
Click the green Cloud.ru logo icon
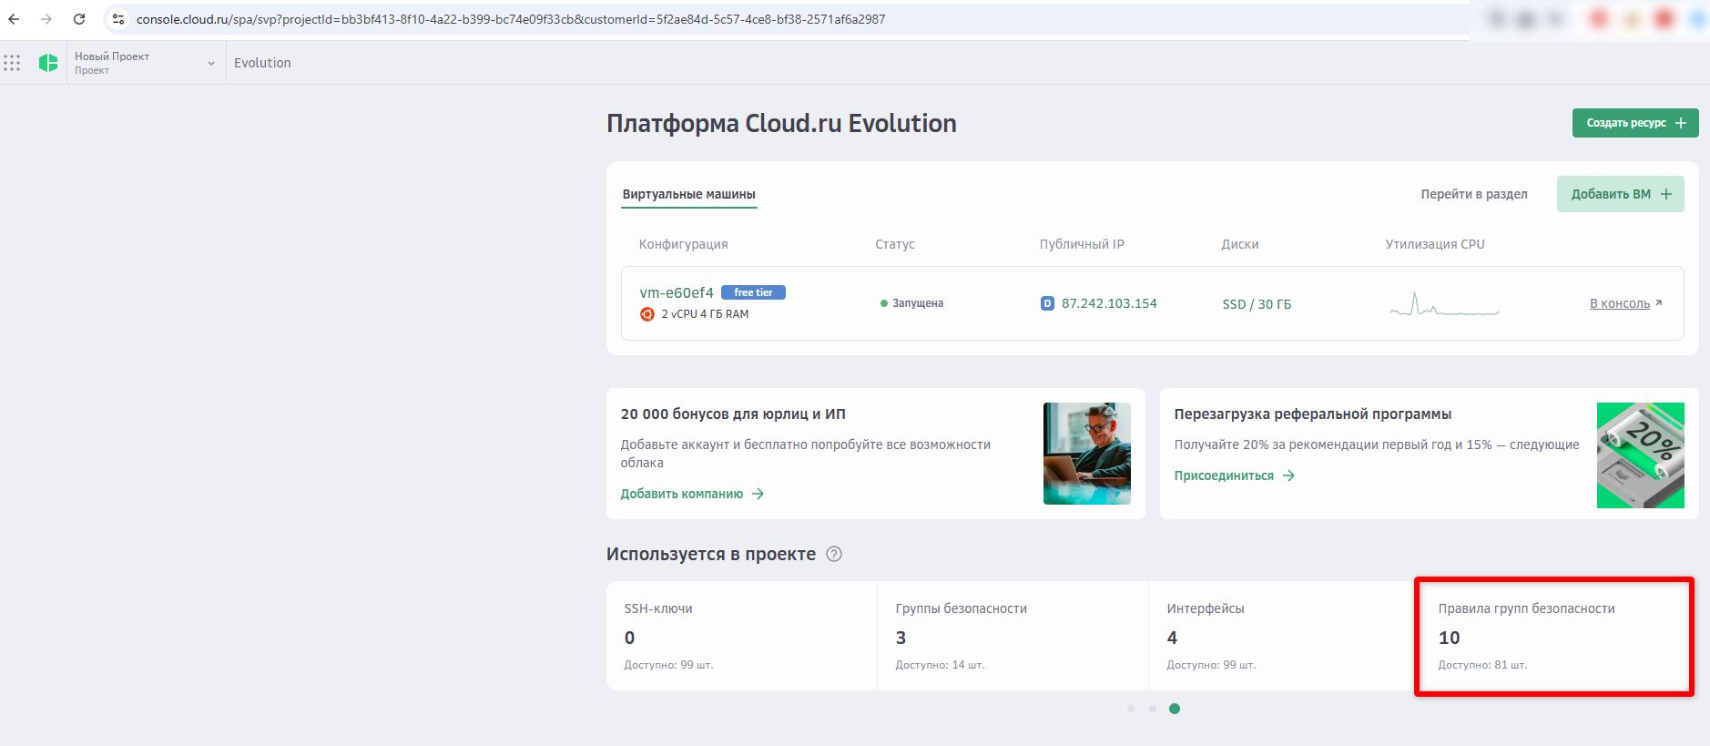point(48,63)
